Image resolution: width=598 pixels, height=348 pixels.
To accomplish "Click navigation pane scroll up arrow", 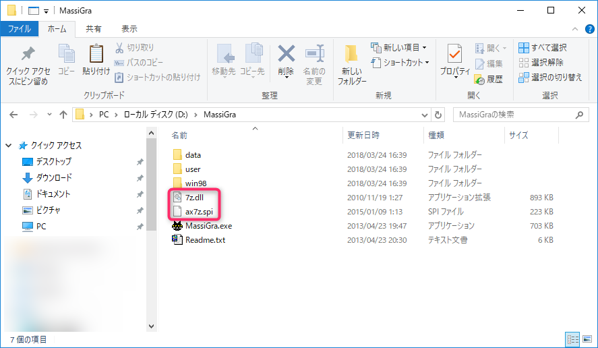I will pos(152,133).
